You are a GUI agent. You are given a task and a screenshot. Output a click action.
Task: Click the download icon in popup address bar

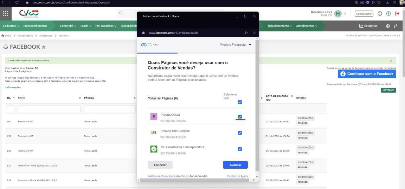point(255,33)
